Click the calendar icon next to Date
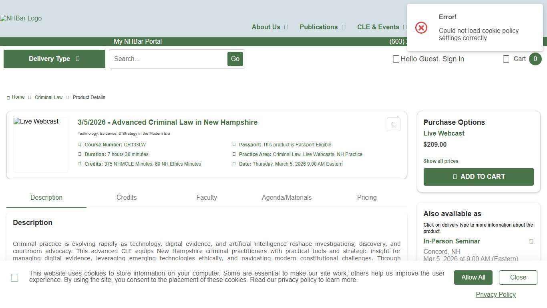The width and height of the screenshot is (547, 308). pyautogui.click(x=234, y=164)
